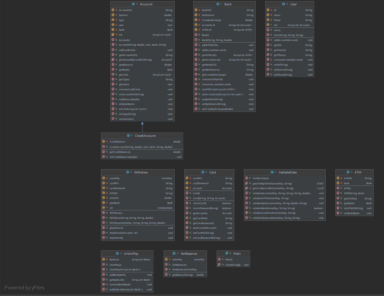The width and height of the screenshot is (384, 296).
Task: Select the GetBalance(UnionPay) constructor row
Action: coord(185,270)
